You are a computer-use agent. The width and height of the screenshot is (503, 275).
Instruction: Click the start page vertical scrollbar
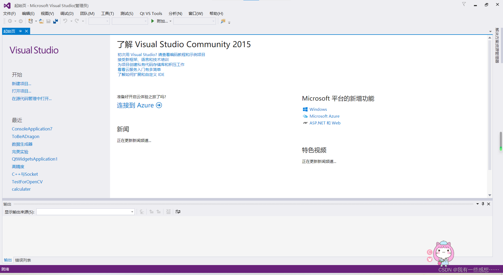(x=490, y=105)
